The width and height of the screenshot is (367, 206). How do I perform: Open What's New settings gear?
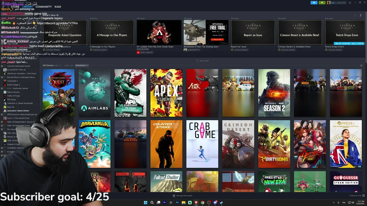point(57,15)
